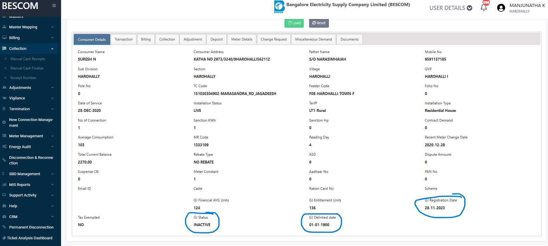Screen dimensions: 548x246
Task: Click the CRM sidebar icon
Action: (x=4, y=217)
